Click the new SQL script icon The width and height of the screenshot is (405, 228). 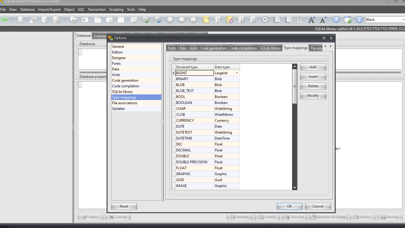(x=206, y=20)
